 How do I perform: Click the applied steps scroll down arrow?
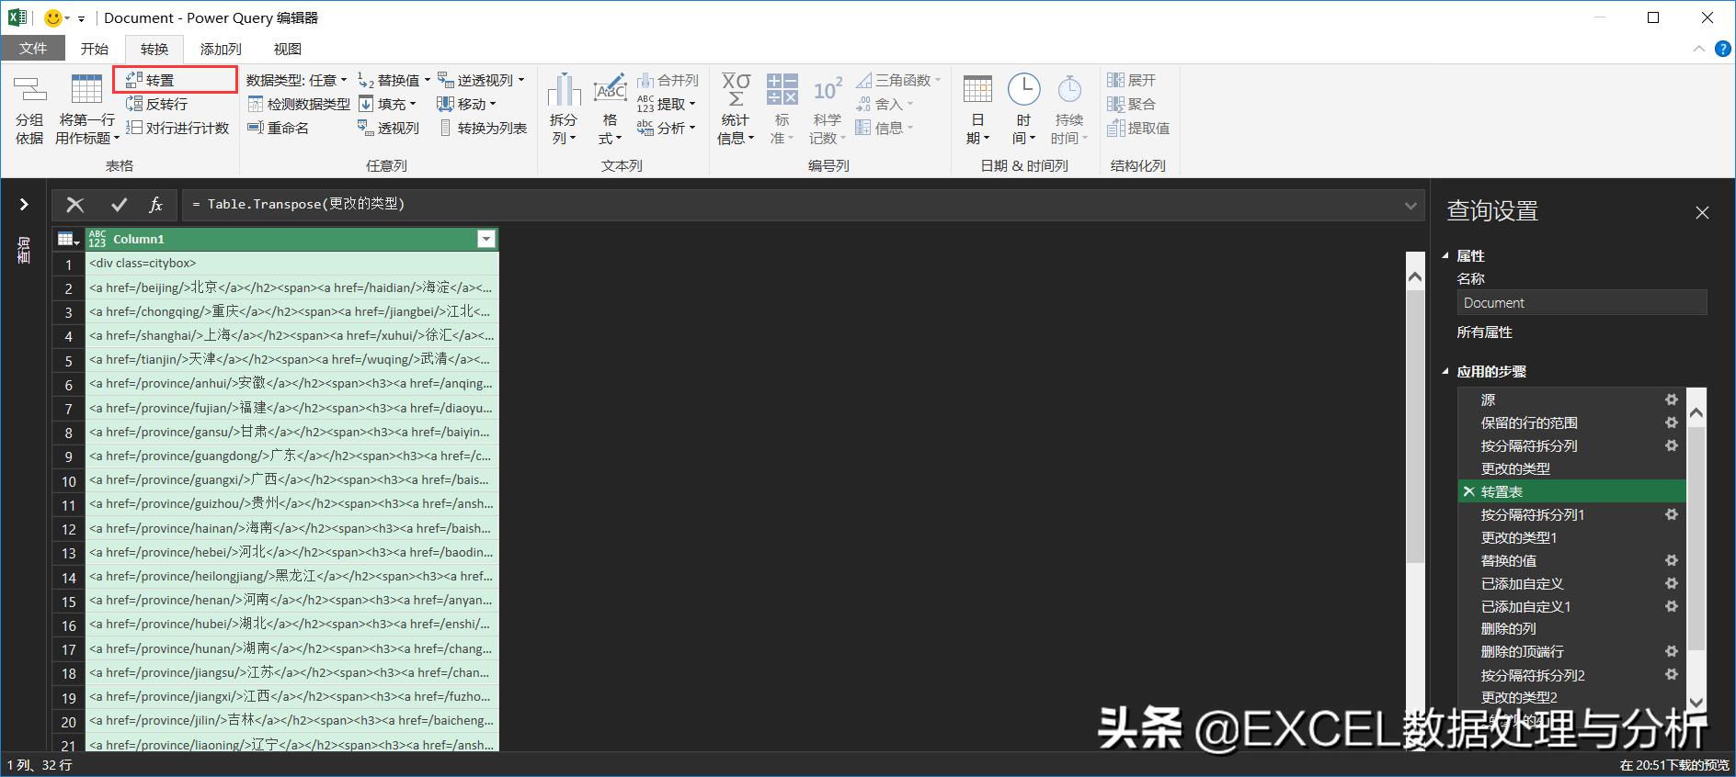pyautogui.click(x=1696, y=703)
